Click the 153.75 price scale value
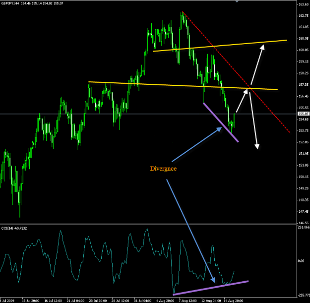The width and height of the screenshot is (310, 303). 304,130
